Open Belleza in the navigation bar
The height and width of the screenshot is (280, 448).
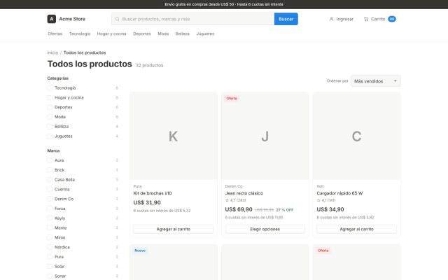[182, 34]
